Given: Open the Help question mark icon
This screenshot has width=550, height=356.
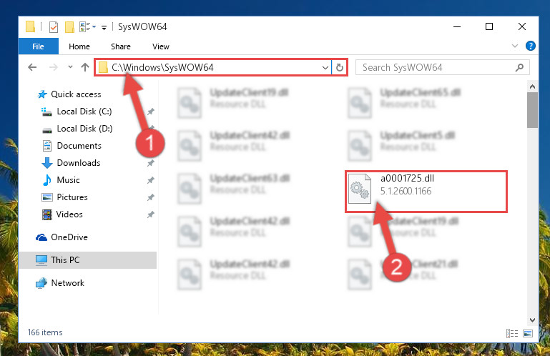Looking at the screenshot, I should point(531,46).
